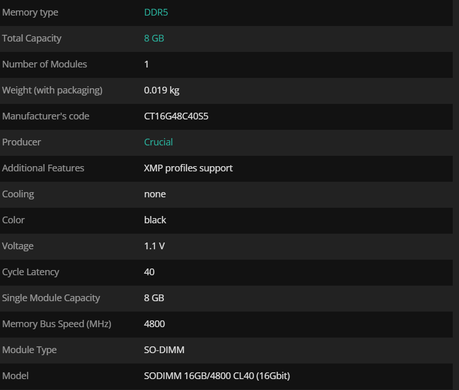Click the Manufacturer's code label
Image resolution: width=459 pixels, height=390 pixels.
coord(46,116)
